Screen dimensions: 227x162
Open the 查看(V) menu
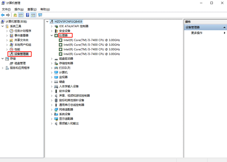[32, 9]
